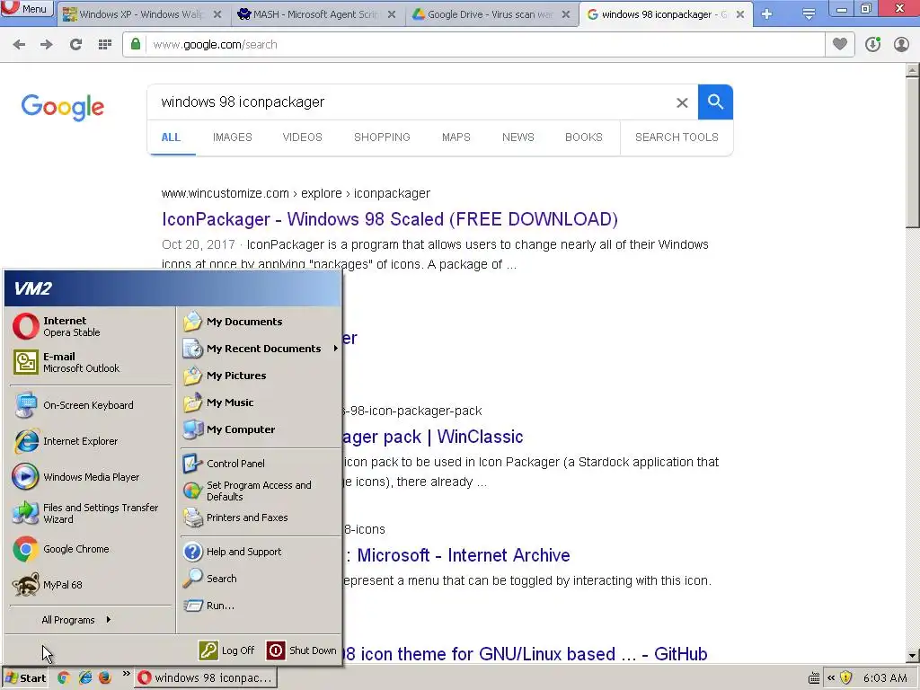Bookmark page with heart icon
920x690 pixels.
tap(840, 45)
